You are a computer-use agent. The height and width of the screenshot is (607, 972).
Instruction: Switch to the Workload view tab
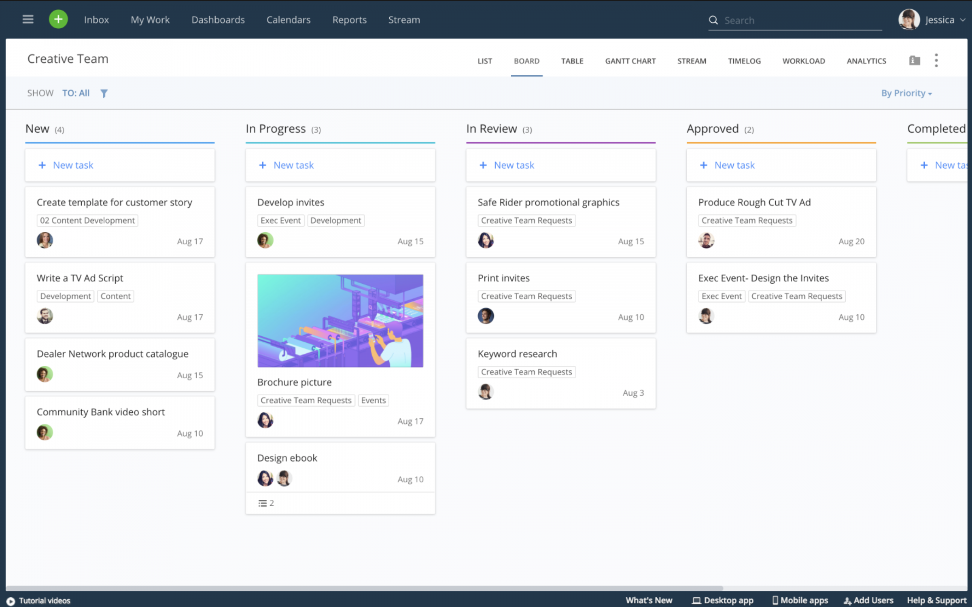(803, 61)
